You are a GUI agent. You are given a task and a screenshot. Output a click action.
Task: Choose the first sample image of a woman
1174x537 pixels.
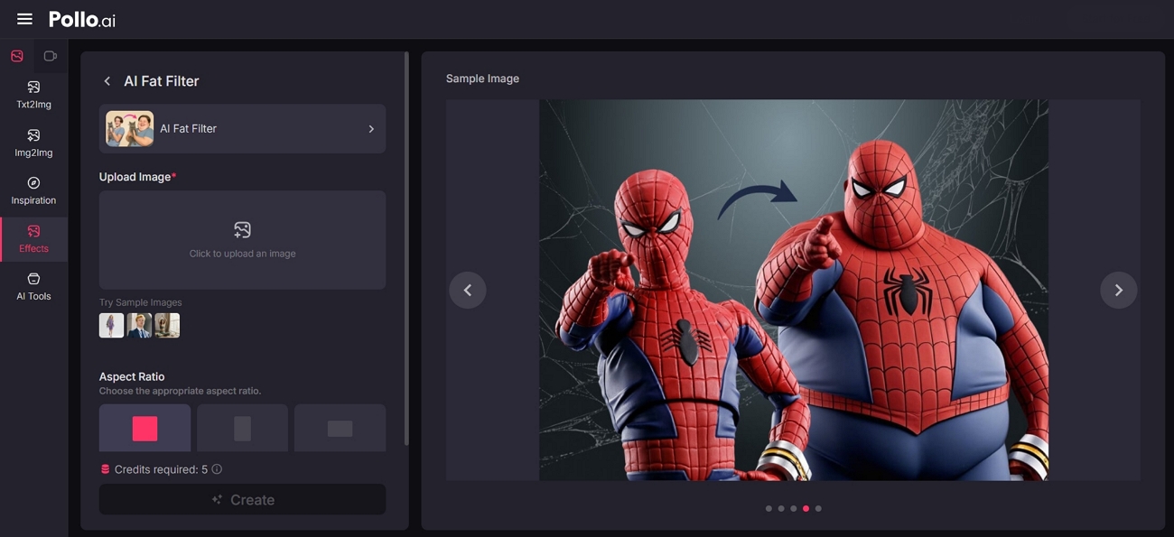click(x=111, y=325)
